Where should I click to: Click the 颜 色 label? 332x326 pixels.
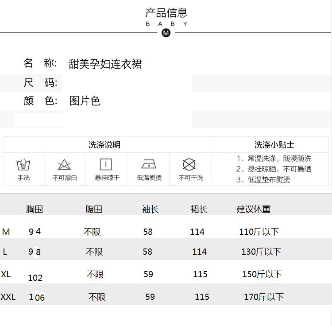click(40, 101)
